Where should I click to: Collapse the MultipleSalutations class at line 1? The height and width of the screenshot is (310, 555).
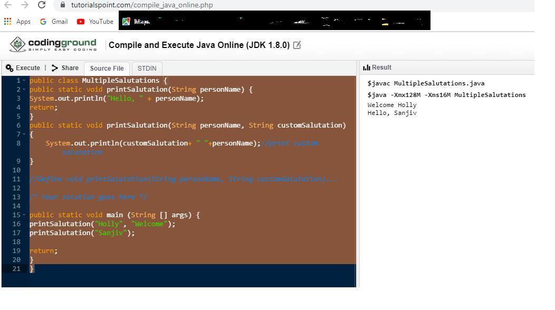point(24,81)
